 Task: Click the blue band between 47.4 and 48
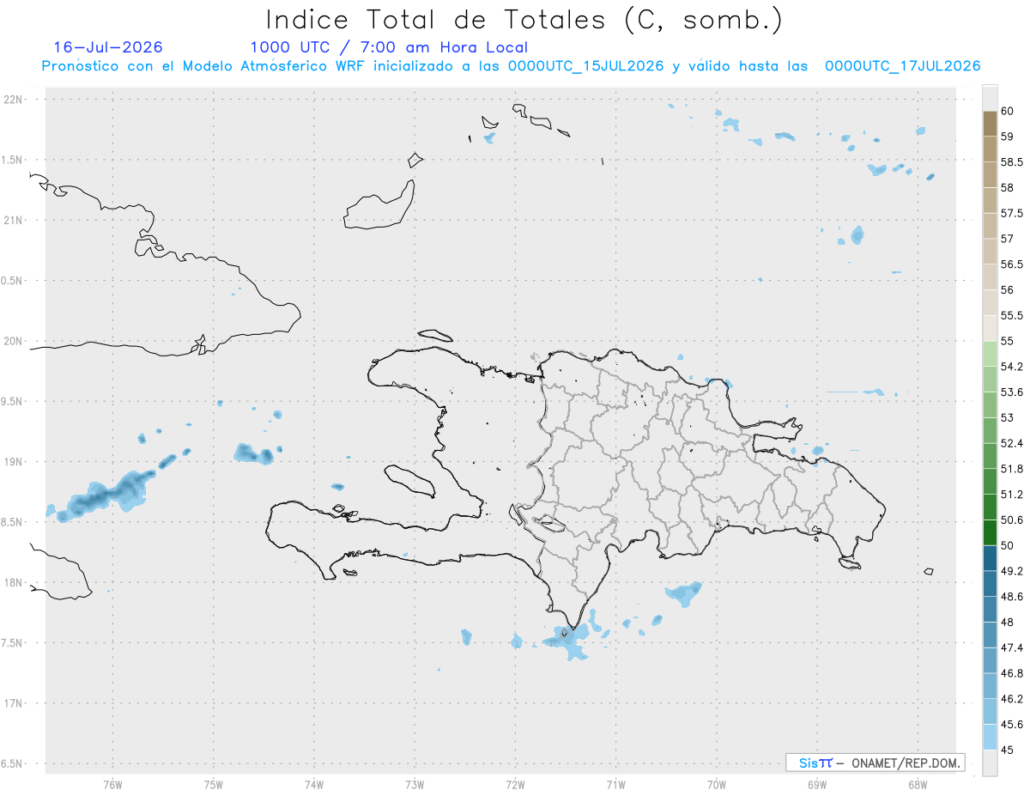pyautogui.click(x=990, y=635)
